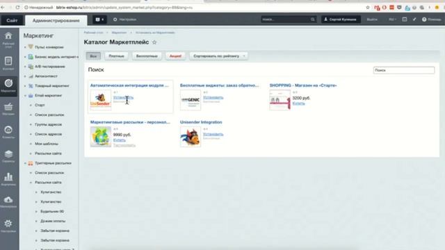Switch to the Сайт tab
The image size is (445, 250).
tap(12, 20)
